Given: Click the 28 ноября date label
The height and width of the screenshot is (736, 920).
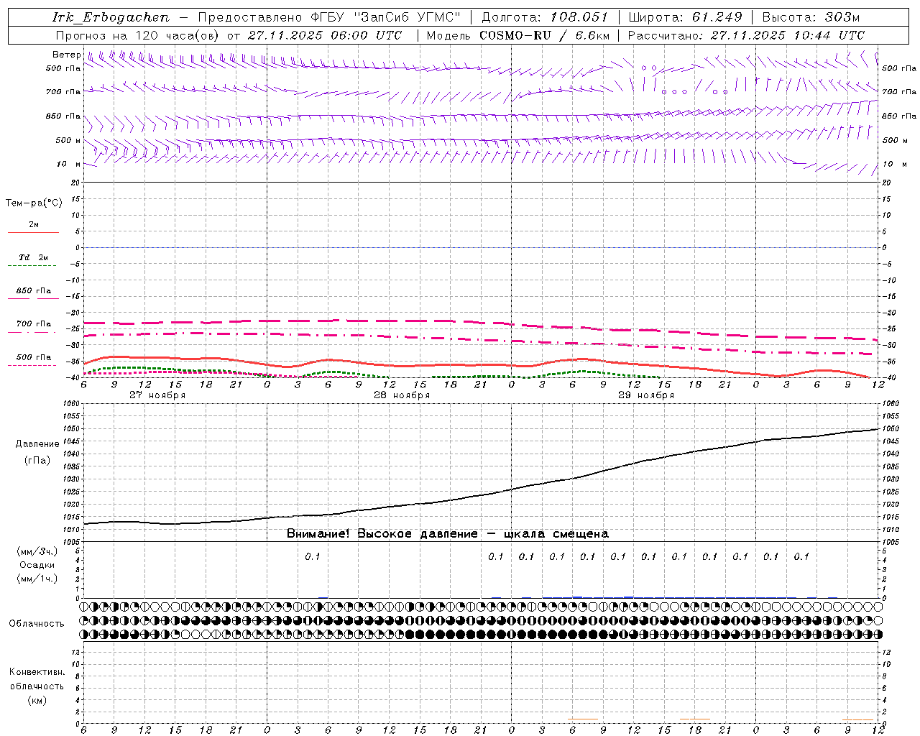Looking at the screenshot, I should click(x=402, y=395).
